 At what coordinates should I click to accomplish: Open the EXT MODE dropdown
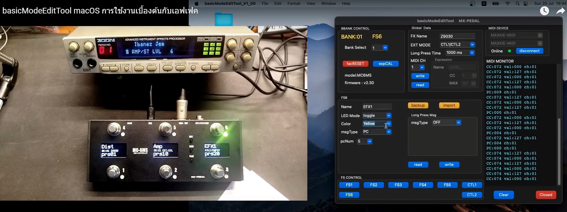[x=472, y=45]
